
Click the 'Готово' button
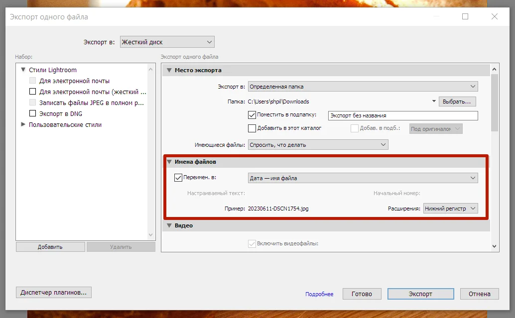pyautogui.click(x=362, y=294)
